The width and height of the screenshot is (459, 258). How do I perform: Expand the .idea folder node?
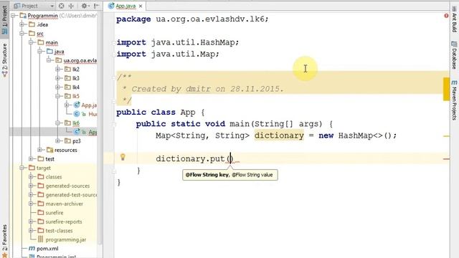(22, 24)
